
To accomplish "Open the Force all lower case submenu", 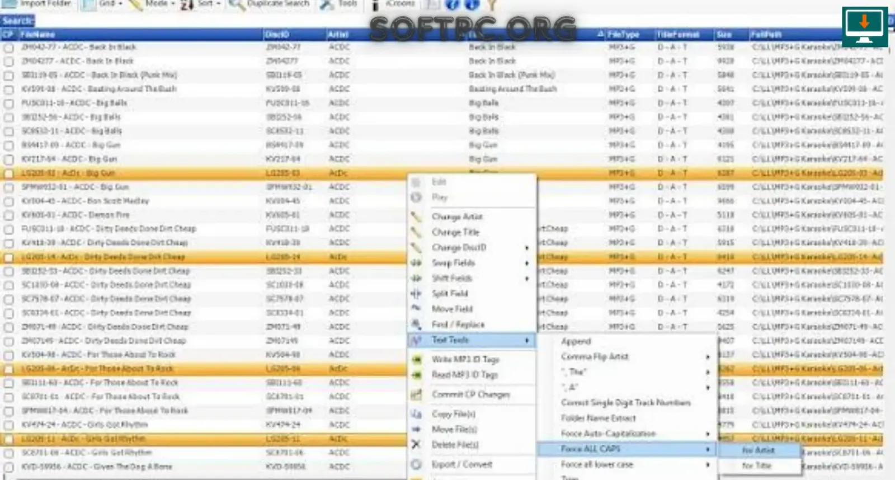I will pyautogui.click(x=626, y=464).
